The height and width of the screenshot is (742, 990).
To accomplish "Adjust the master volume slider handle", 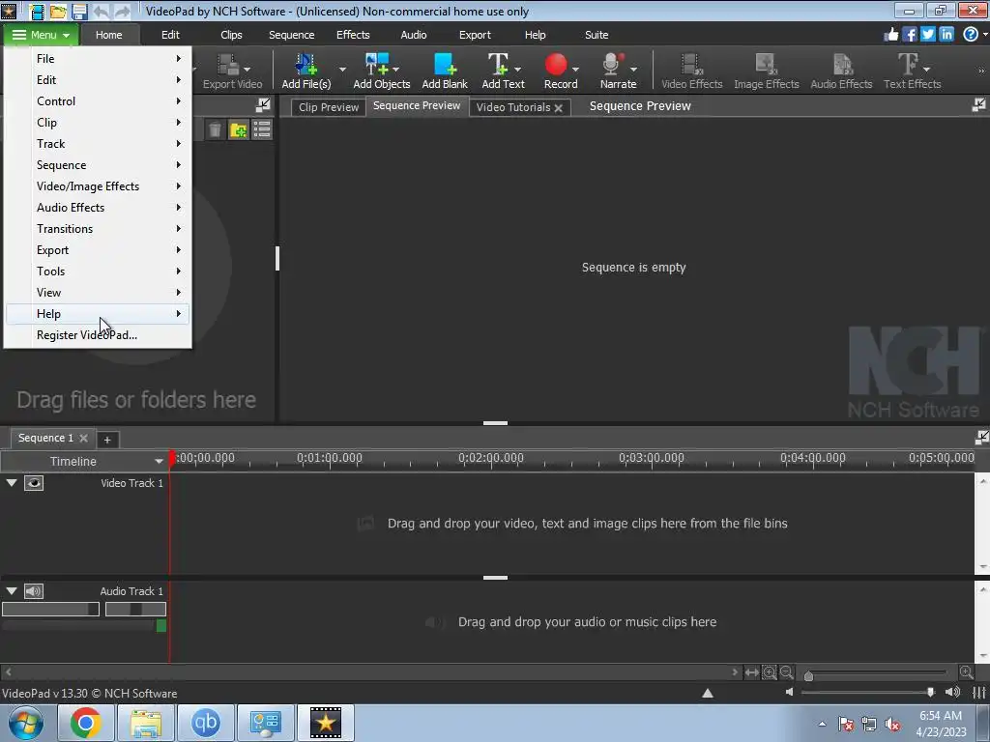I will [x=931, y=692].
